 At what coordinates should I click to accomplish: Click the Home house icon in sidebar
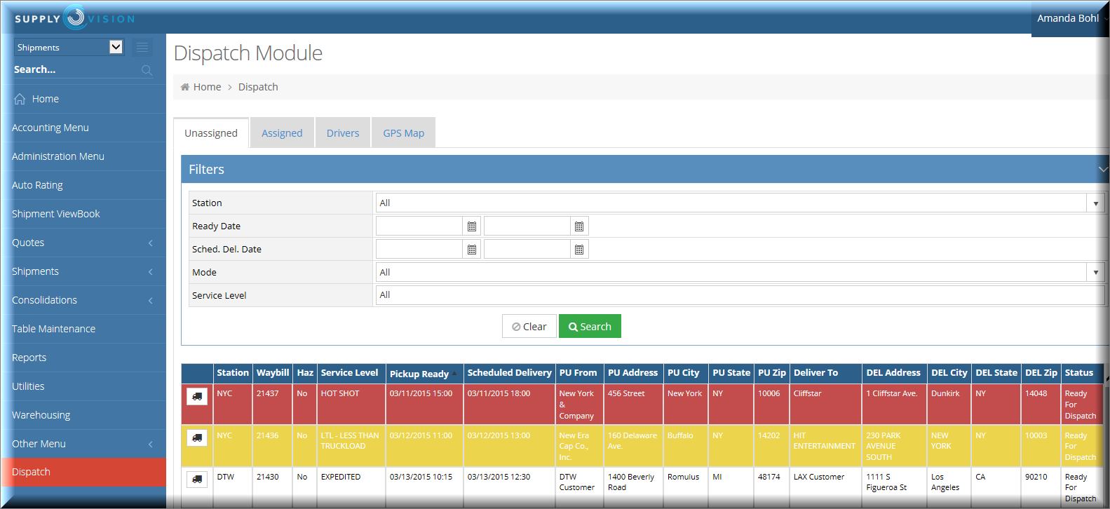click(x=20, y=99)
